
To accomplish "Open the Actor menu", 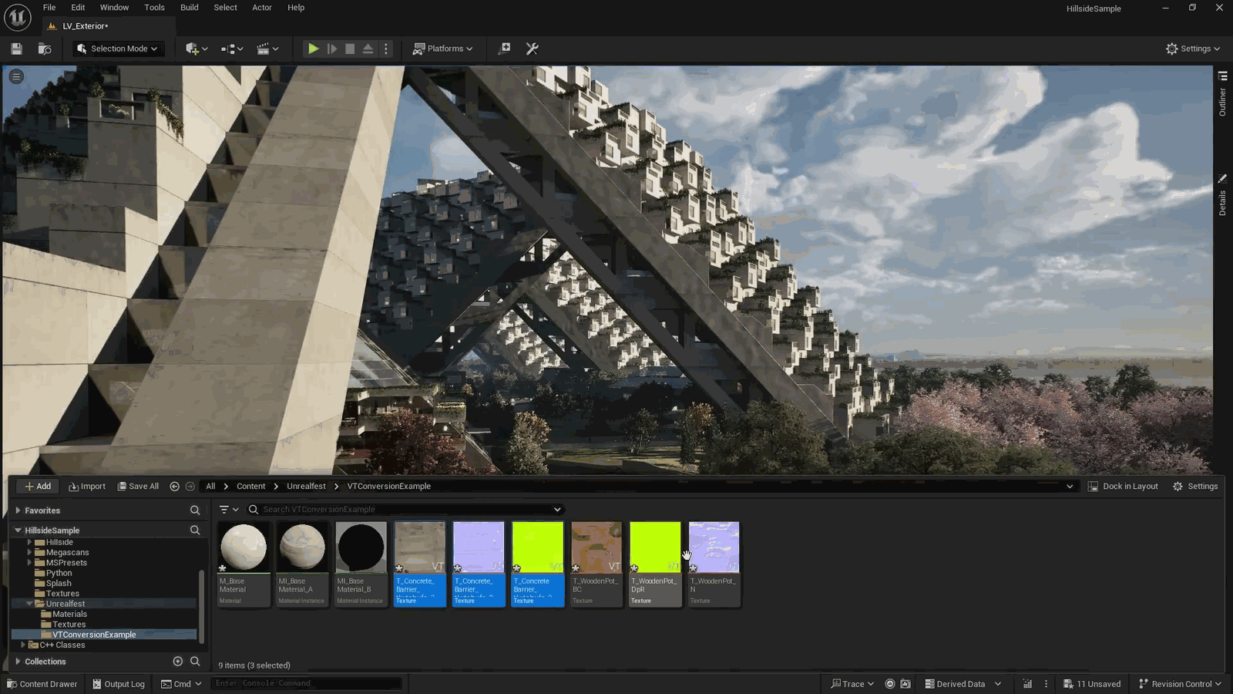I will [x=262, y=8].
